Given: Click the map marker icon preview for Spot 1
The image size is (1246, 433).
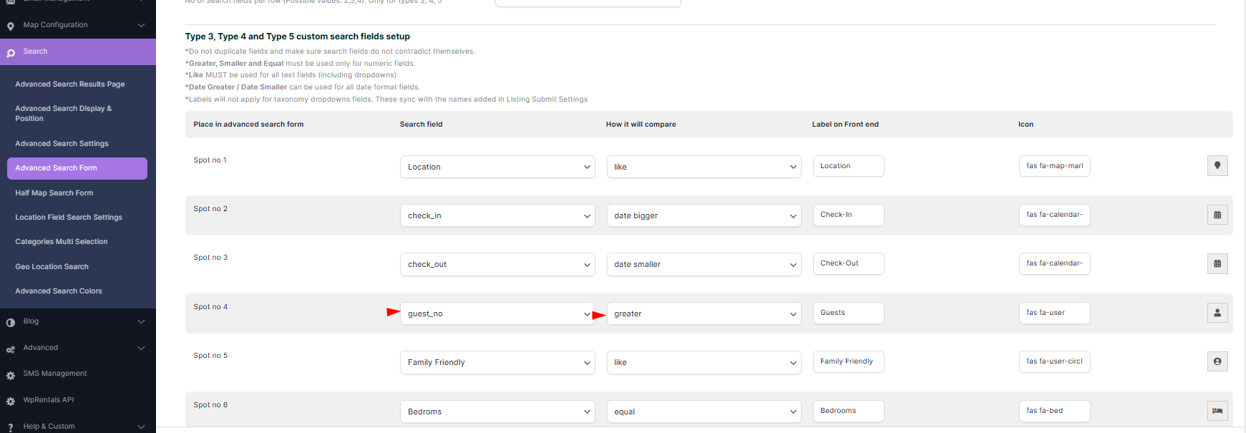Looking at the screenshot, I should point(1217,166).
